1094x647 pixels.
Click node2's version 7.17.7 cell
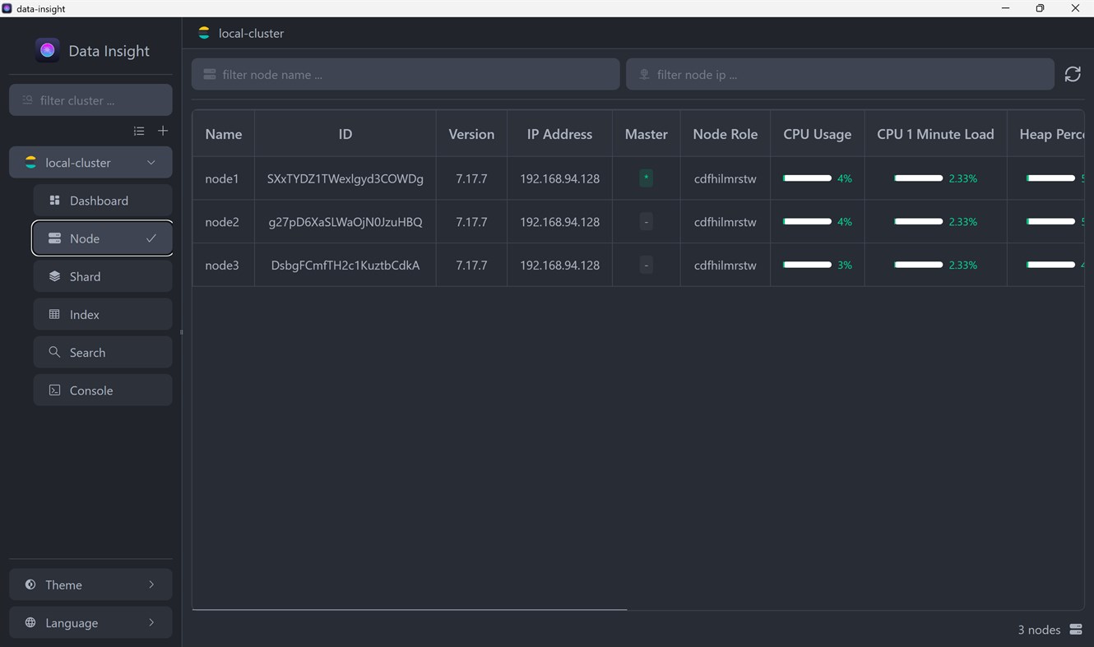pos(471,222)
